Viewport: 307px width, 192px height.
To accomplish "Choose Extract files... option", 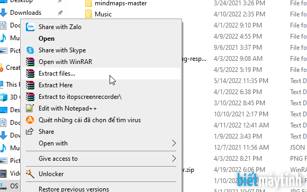I will click(57, 74).
